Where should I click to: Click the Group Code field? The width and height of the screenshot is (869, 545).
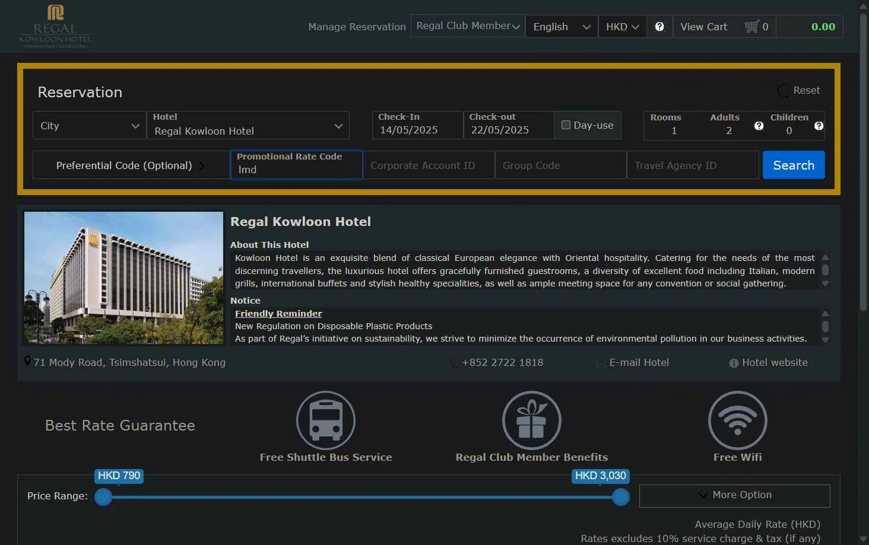(x=561, y=165)
